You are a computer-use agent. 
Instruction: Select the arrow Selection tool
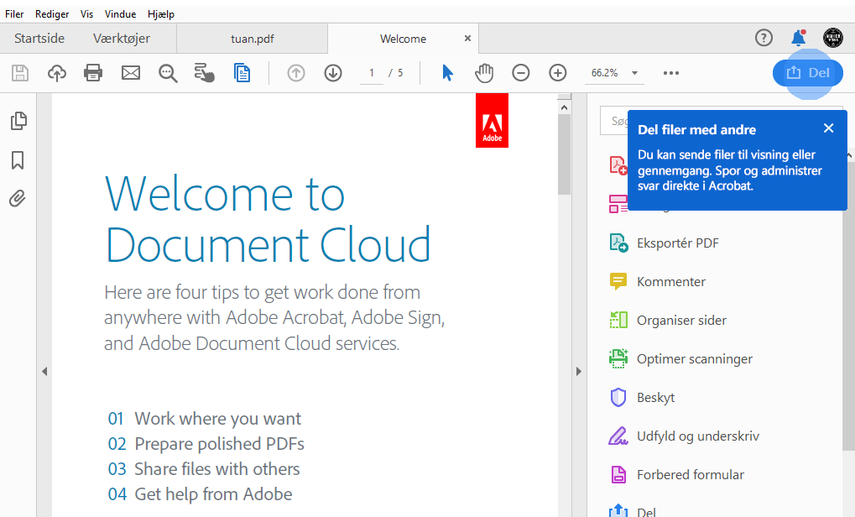[x=447, y=73]
